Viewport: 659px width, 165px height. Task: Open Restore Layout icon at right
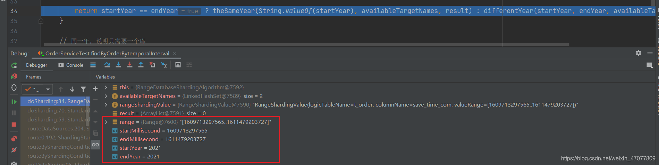point(650,65)
